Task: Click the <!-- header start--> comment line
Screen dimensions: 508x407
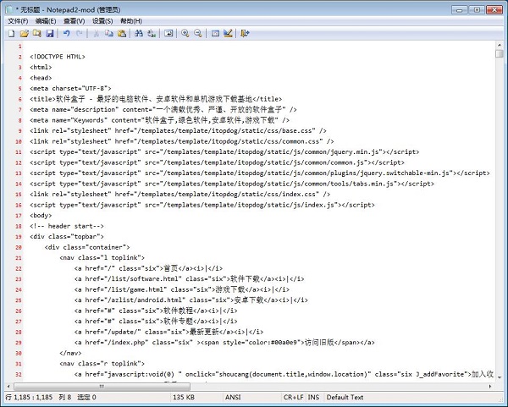Action: [x=67, y=226]
